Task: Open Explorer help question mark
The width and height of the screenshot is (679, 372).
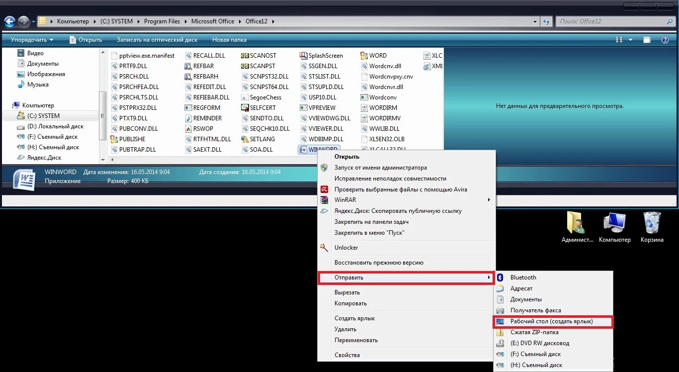Action: [x=665, y=40]
